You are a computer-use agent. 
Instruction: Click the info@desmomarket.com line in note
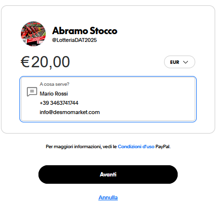pos(70,112)
